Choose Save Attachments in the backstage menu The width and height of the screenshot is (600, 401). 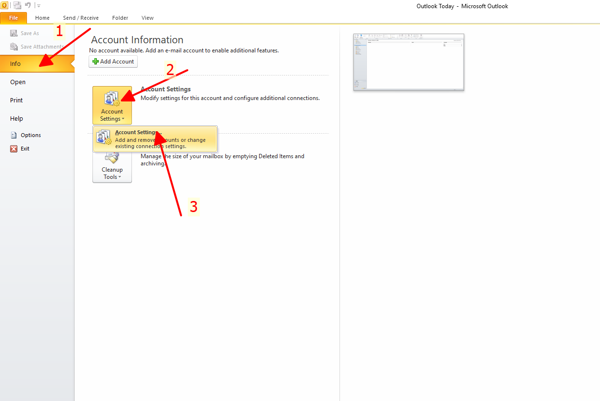(37, 47)
